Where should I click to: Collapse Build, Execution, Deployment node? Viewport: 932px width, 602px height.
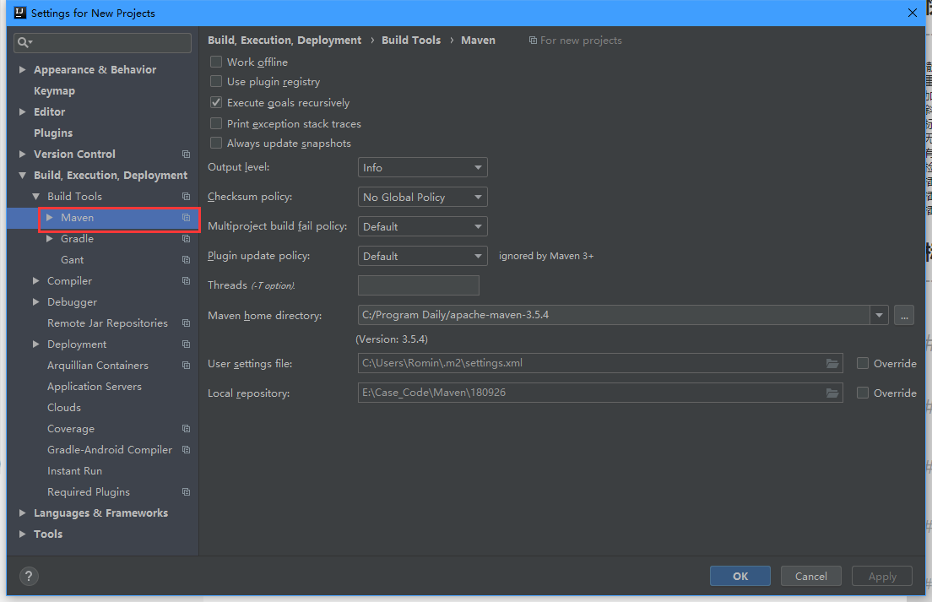[x=23, y=176]
